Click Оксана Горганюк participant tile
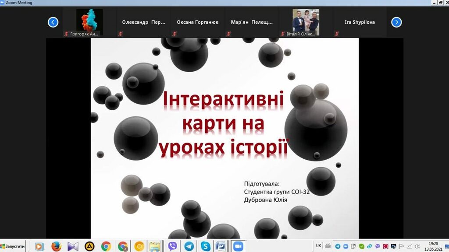This screenshot has height=252, width=449. (x=197, y=22)
